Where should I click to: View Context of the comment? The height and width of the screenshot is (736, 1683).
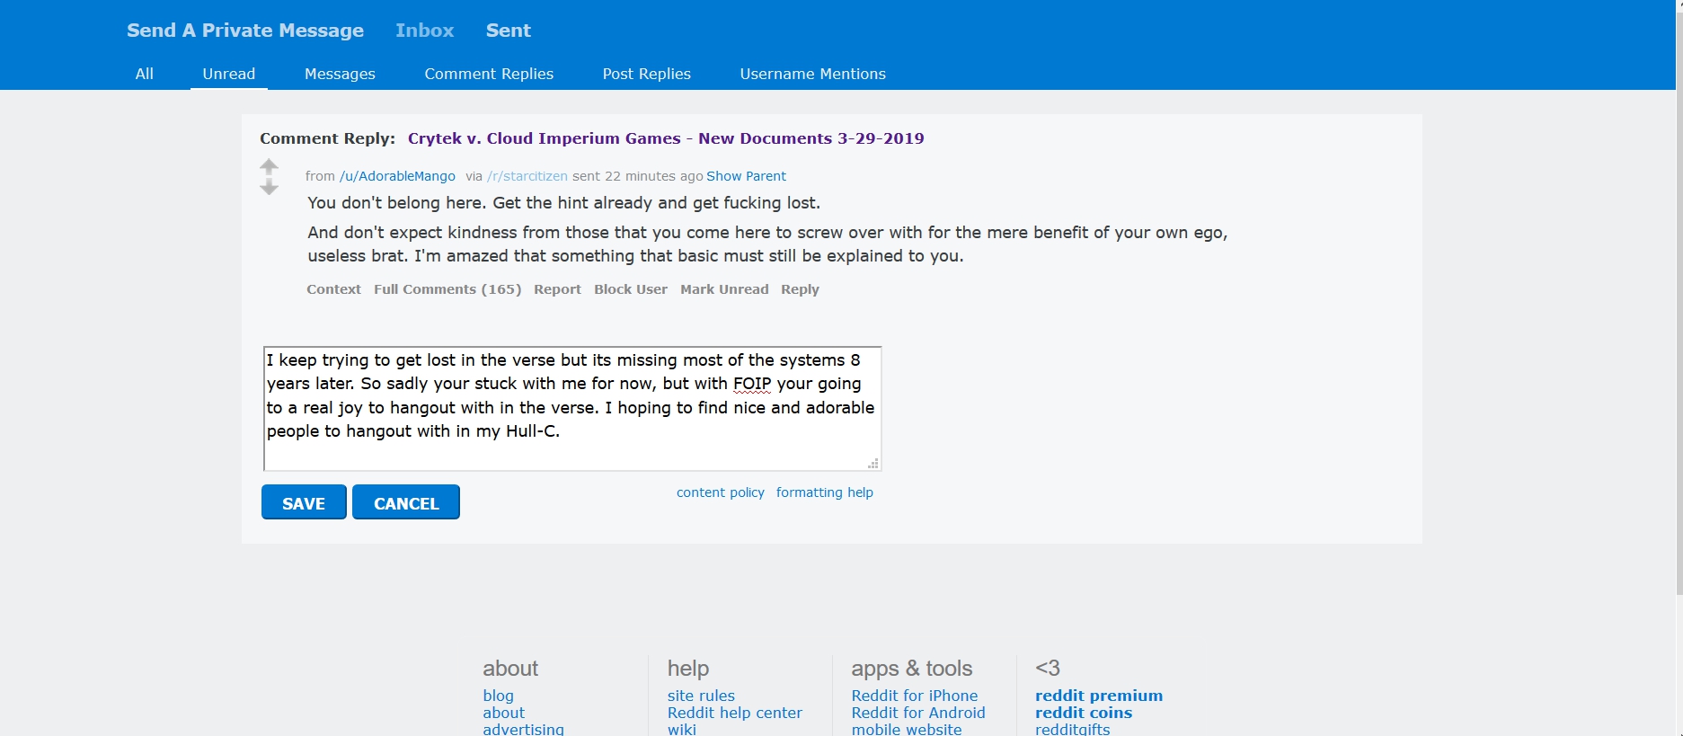[x=333, y=289]
